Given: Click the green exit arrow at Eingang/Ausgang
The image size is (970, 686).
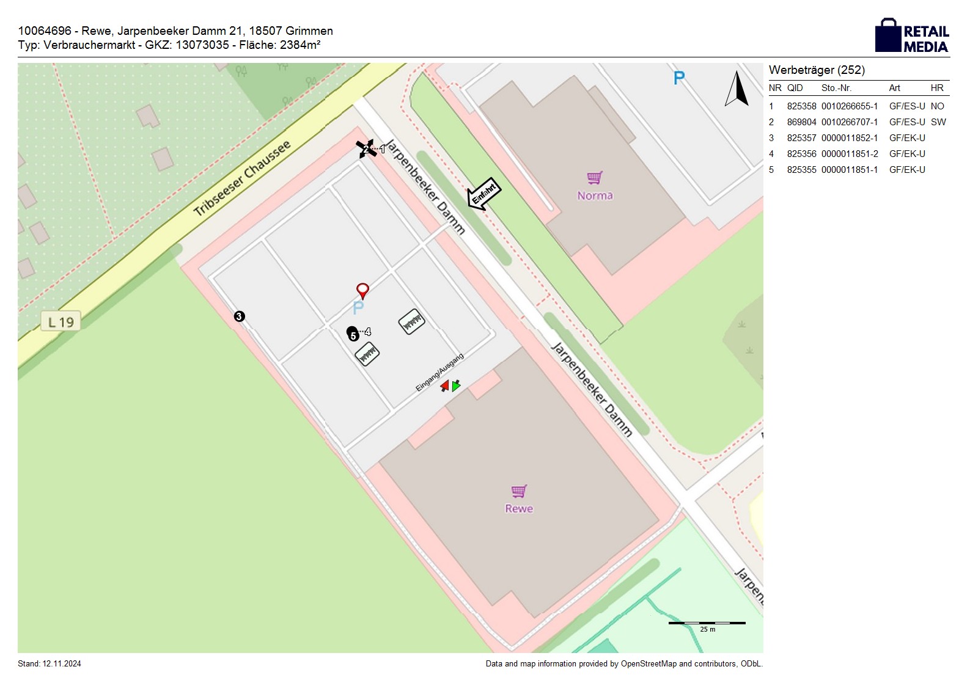Looking at the screenshot, I should [x=456, y=385].
